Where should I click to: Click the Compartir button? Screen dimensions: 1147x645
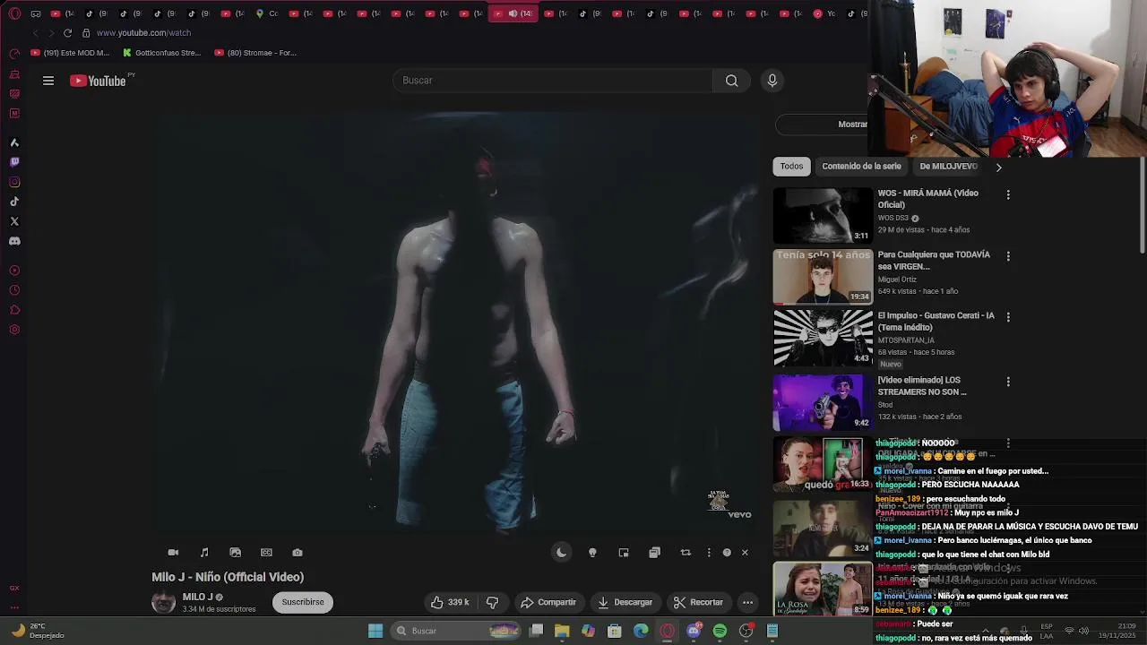(548, 602)
